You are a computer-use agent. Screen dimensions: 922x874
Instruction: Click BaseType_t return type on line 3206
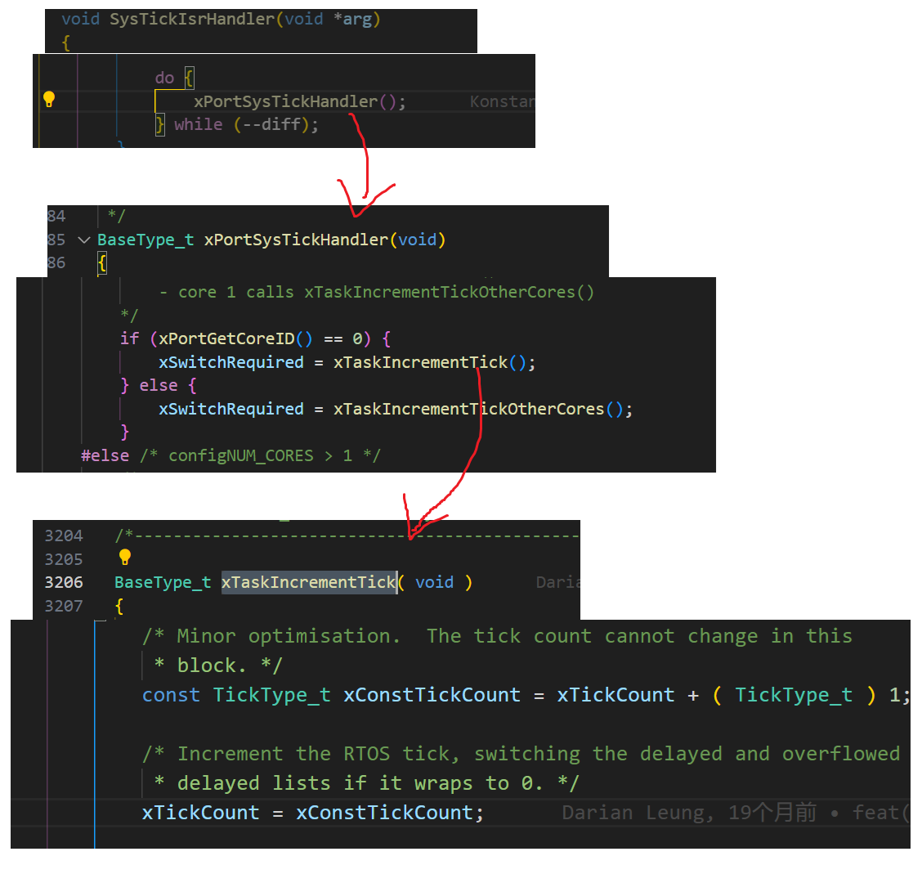click(163, 582)
